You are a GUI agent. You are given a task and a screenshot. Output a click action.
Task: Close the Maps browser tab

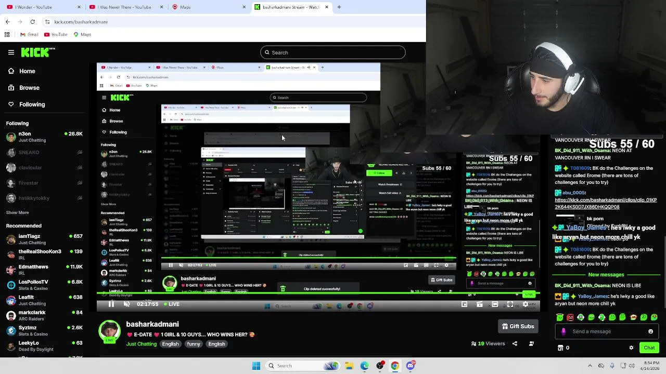(244, 7)
